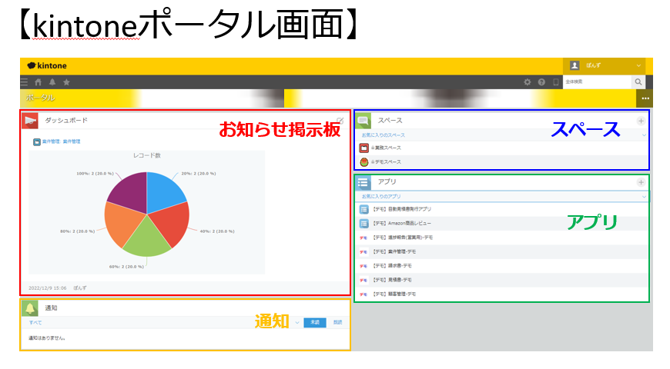Click the 業務スペース space icon
Image resolution: width=670 pixels, height=369 pixels.
coord(364,148)
